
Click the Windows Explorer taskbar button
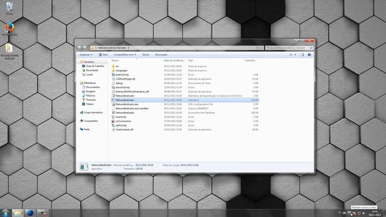click(x=17, y=213)
